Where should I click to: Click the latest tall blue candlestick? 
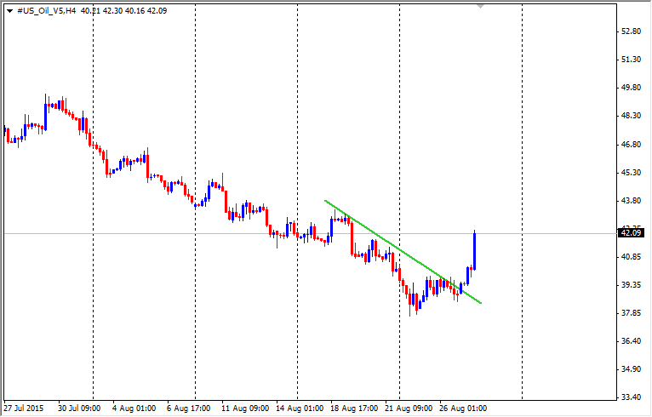click(x=474, y=251)
